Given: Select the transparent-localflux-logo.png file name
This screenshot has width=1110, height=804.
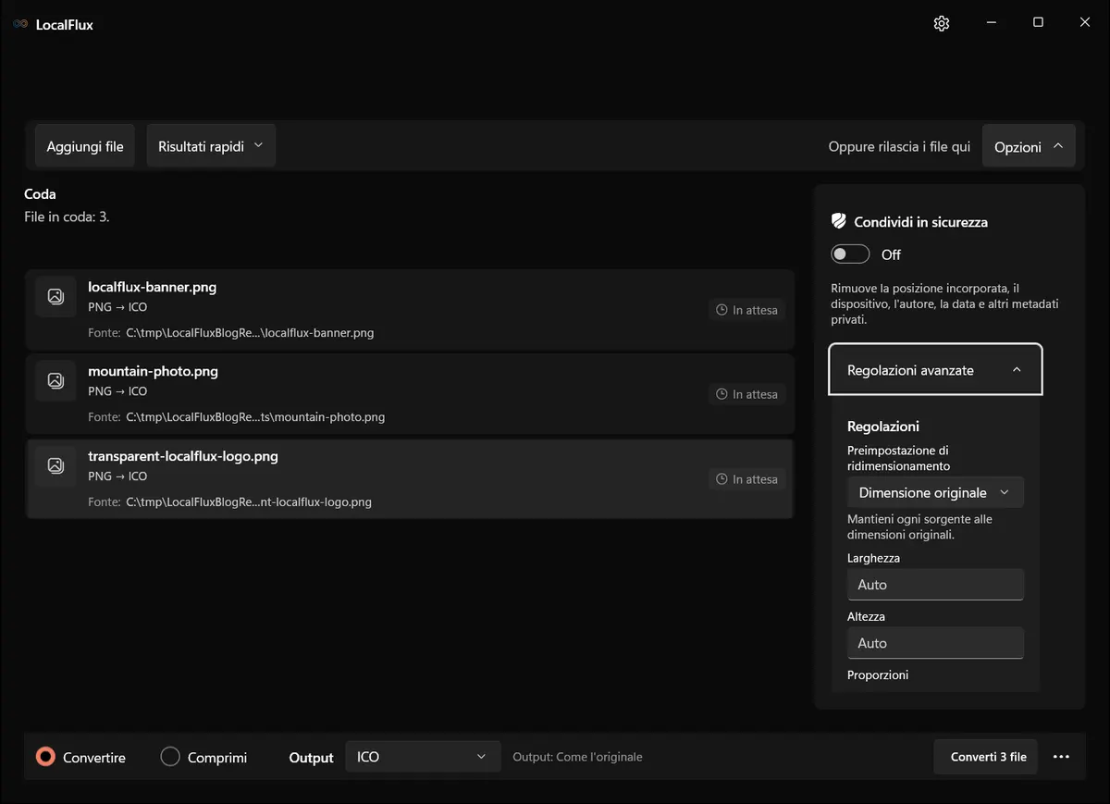Looking at the screenshot, I should coord(183,456).
